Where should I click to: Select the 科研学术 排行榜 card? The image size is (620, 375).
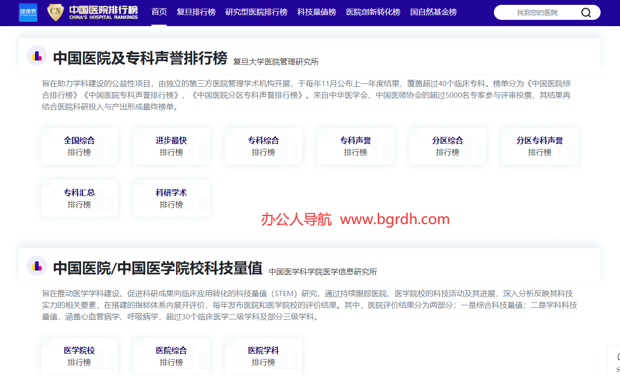172,198
